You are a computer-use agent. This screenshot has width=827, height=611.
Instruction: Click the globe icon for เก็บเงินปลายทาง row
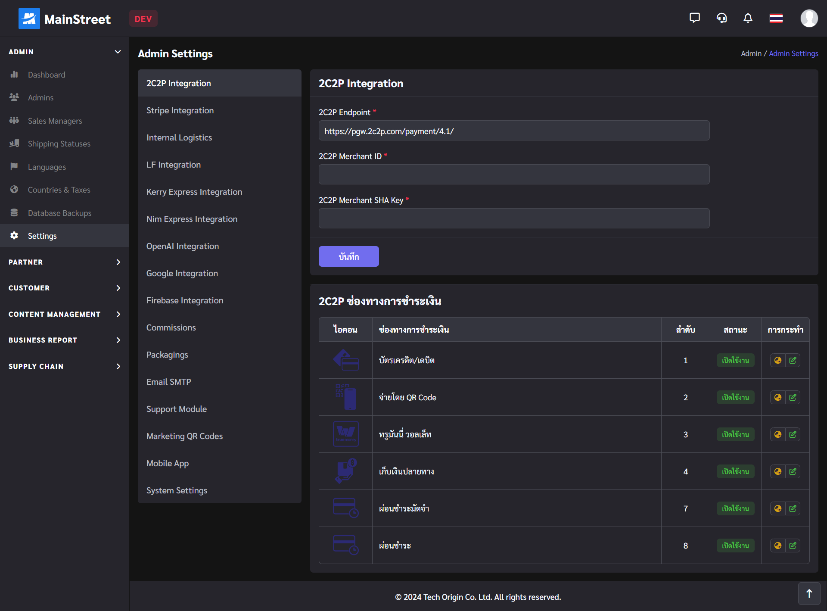778,471
